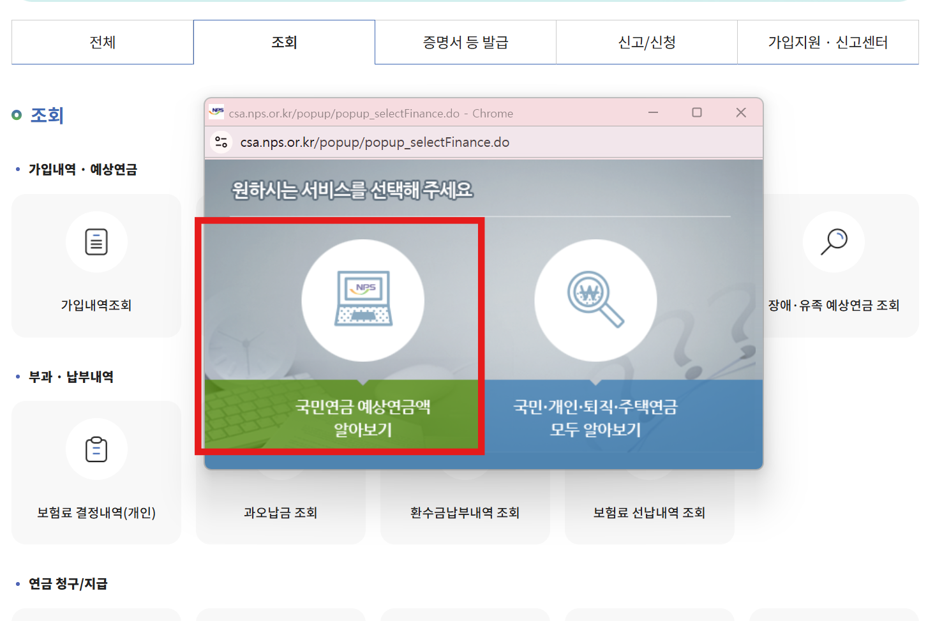Screen dimensions: 935x621
Task: Open 환수금납부내역 조회
Action: click(465, 513)
